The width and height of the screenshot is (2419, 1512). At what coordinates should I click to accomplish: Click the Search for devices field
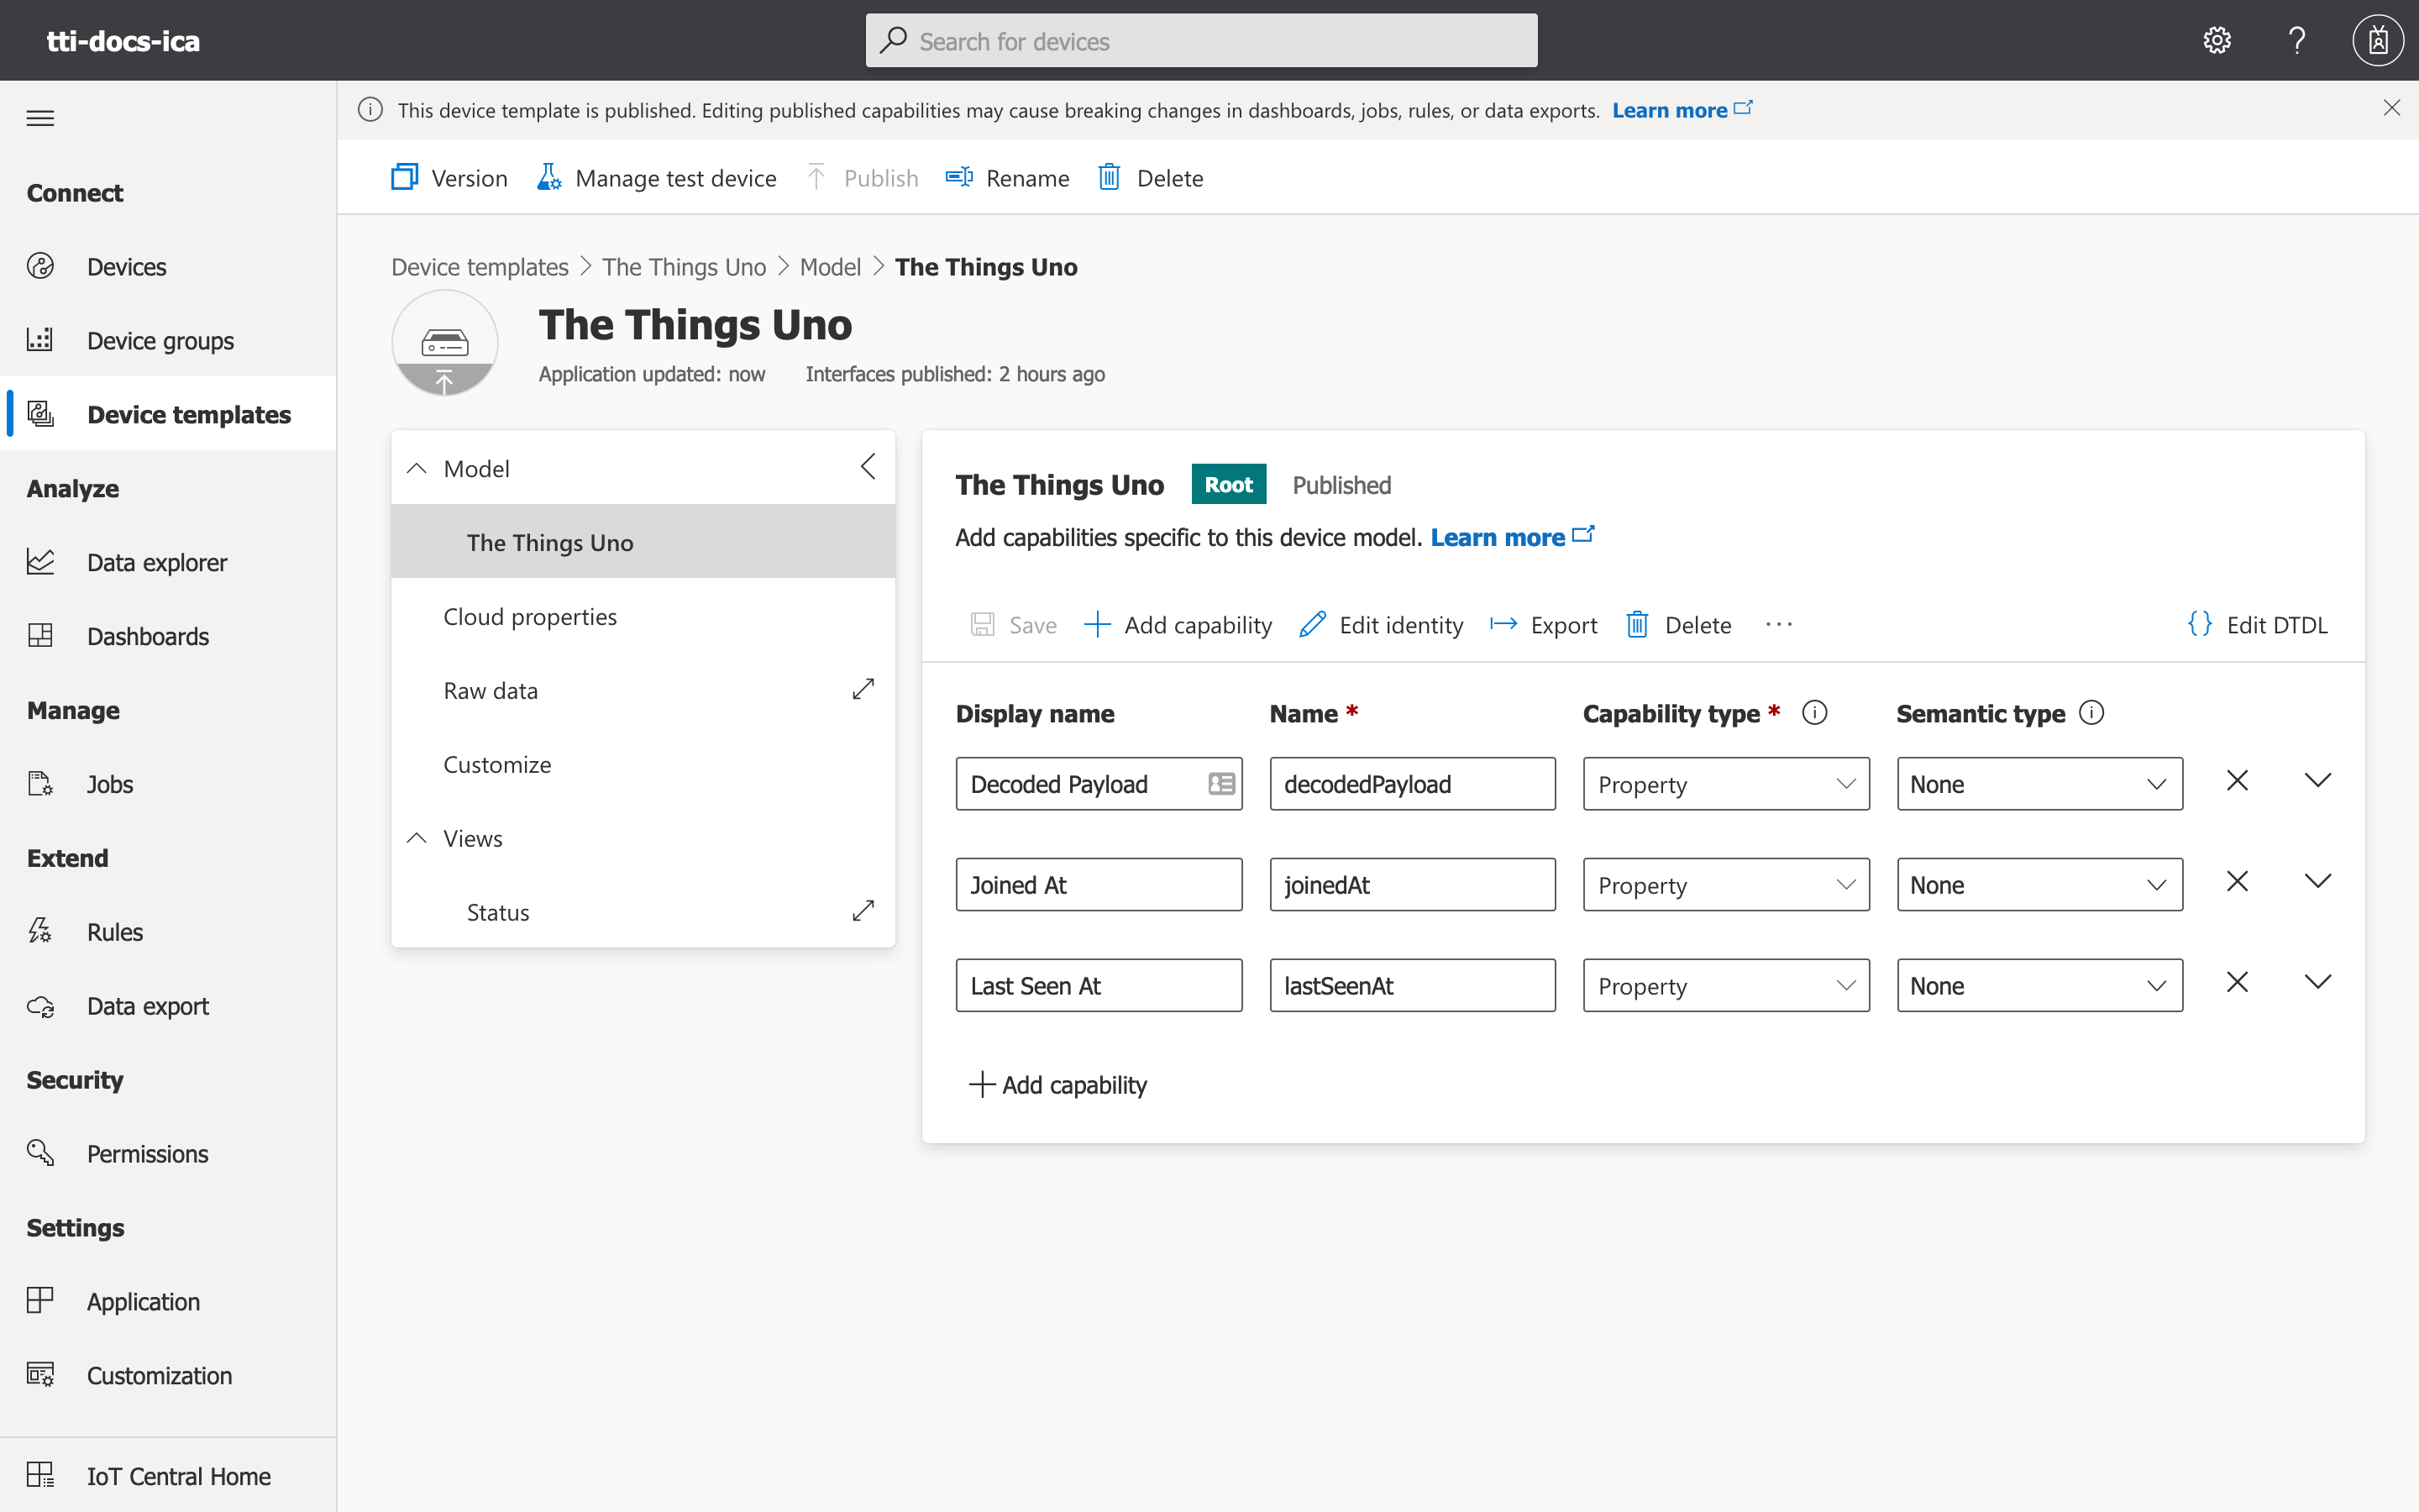[x=1200, y=41]
